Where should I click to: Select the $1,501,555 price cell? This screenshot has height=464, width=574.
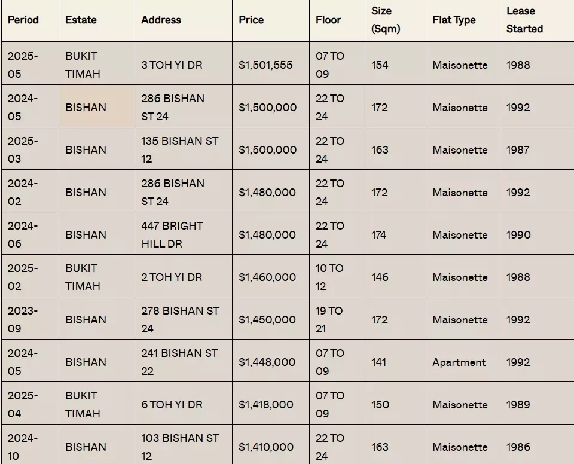click(x=271, y=64)
